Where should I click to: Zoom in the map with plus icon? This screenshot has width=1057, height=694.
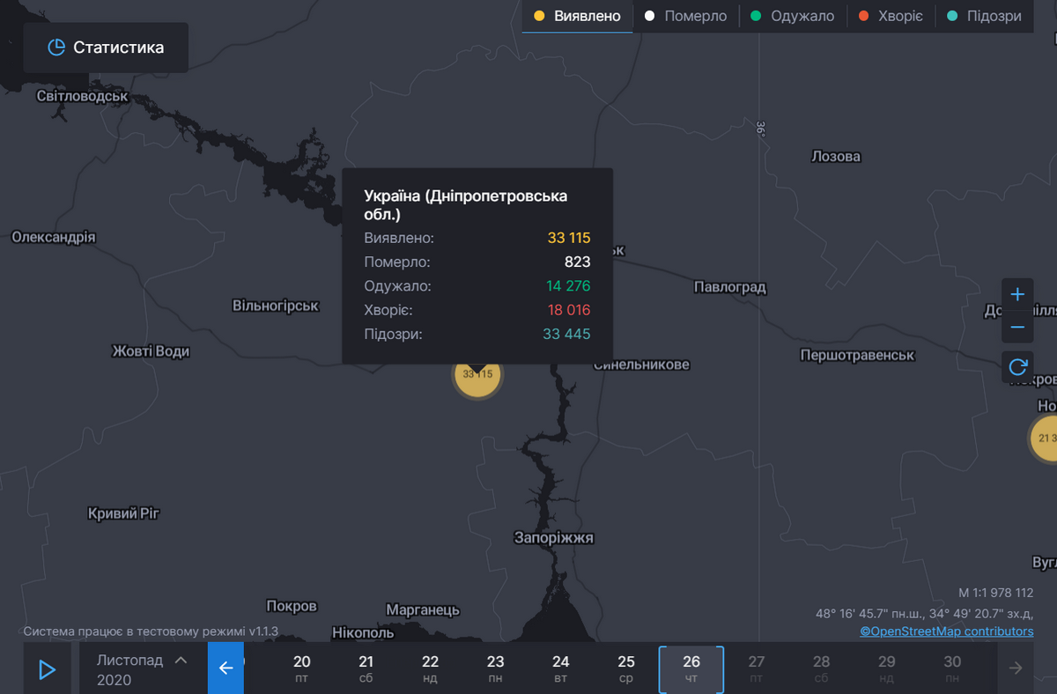(x=1017, y=294)
